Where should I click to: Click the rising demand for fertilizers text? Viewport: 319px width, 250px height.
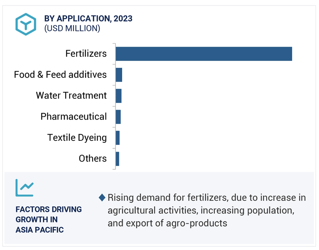207,210
